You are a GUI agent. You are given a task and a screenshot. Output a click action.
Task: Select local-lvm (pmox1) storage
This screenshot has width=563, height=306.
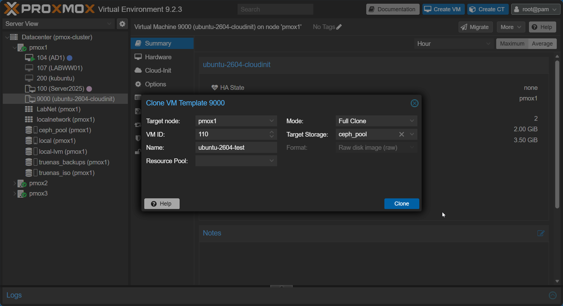tap(65, 152)
